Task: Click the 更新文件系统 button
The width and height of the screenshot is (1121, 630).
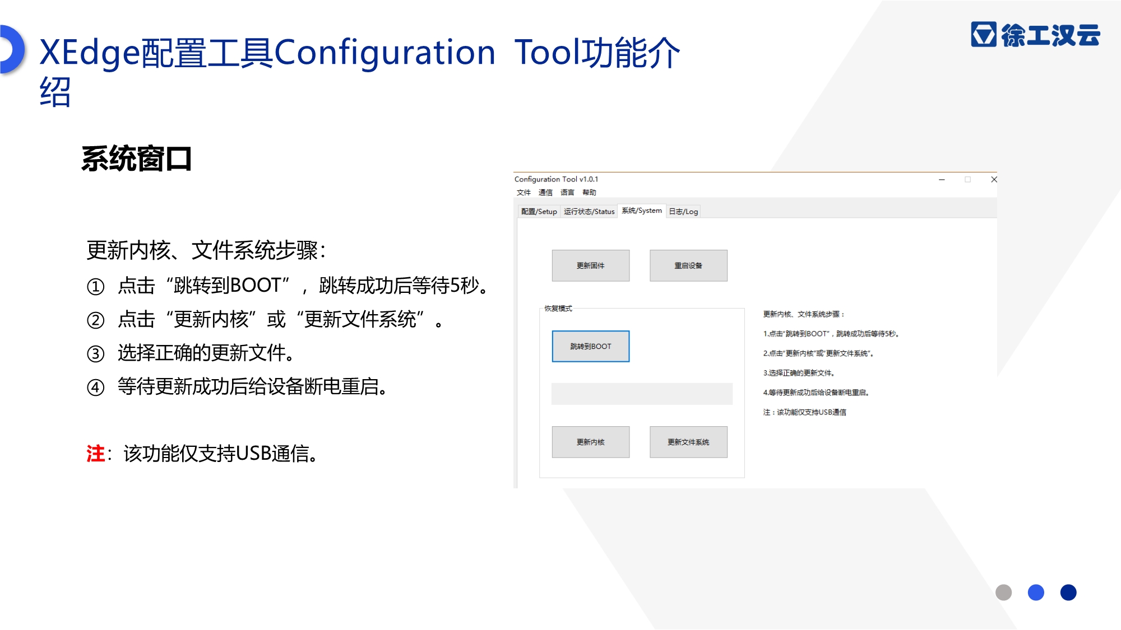Action: tap(688, 442)
